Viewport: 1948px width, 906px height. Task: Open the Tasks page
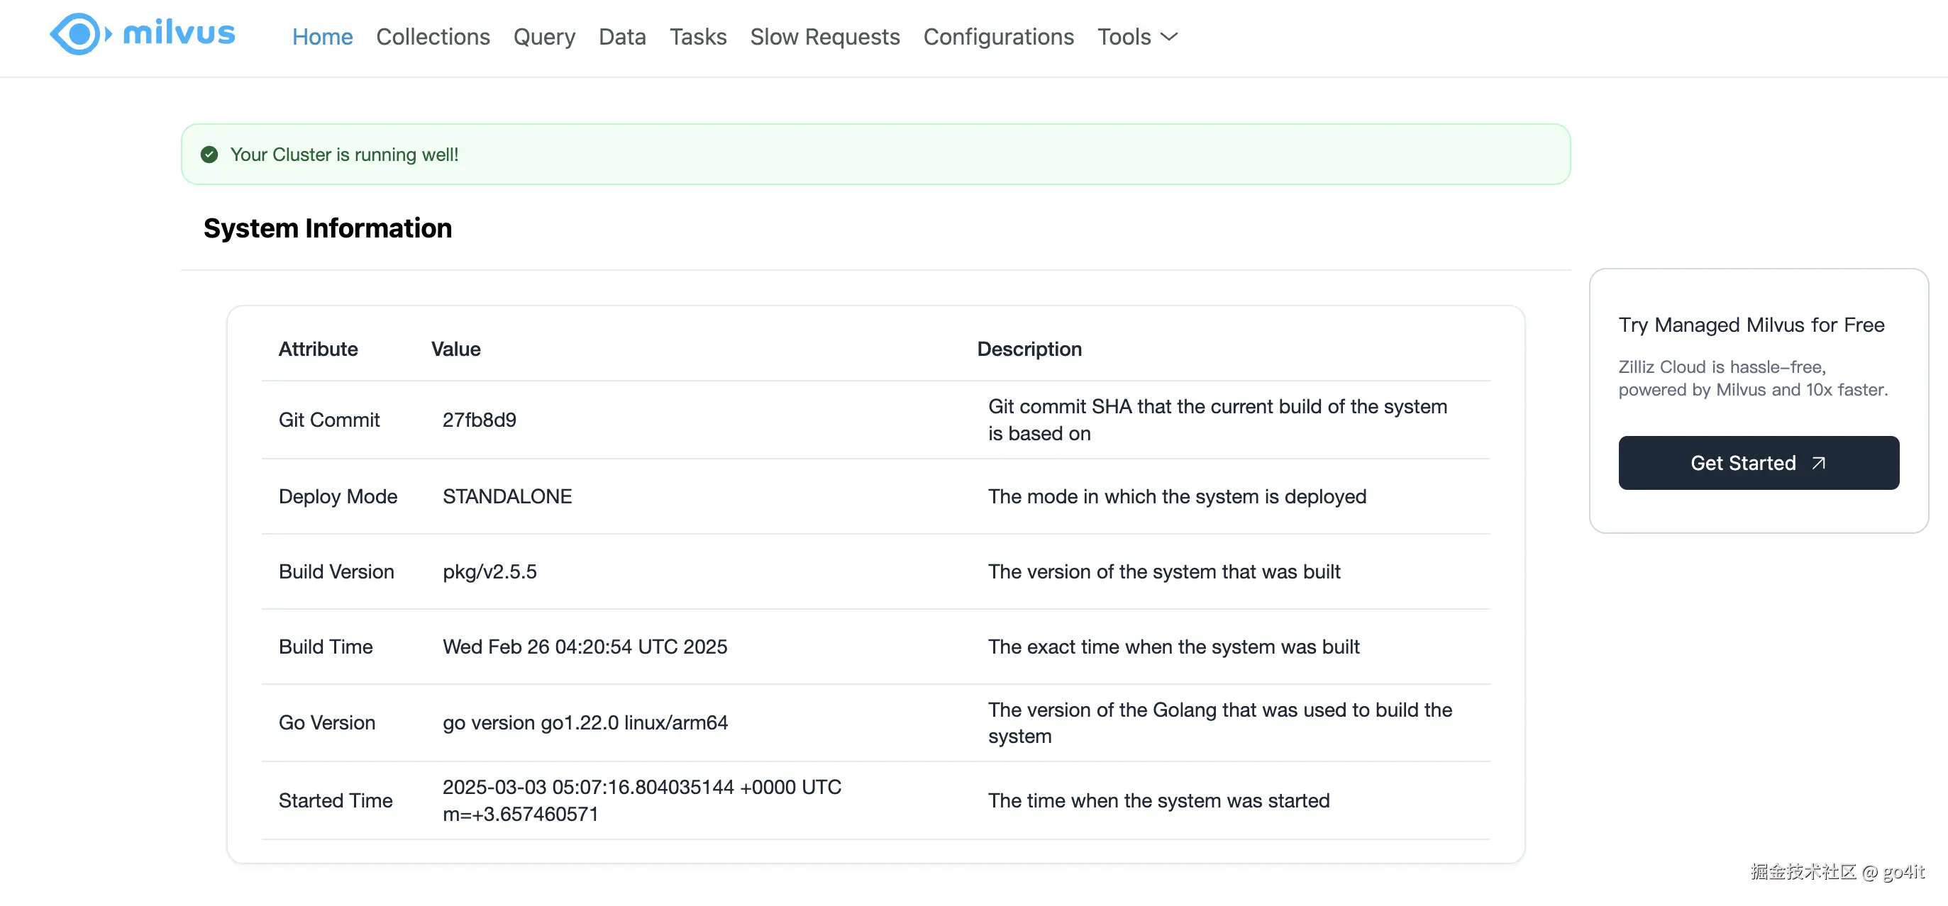(697, 37)
